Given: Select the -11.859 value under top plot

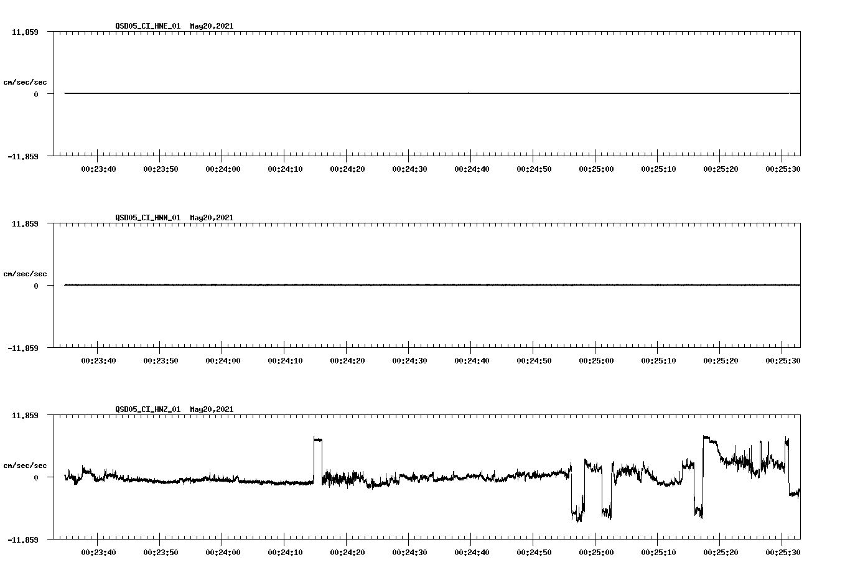Looking at the screenshot, I should 23,156.
